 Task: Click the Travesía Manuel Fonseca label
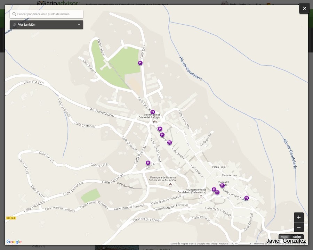point(170,207)
